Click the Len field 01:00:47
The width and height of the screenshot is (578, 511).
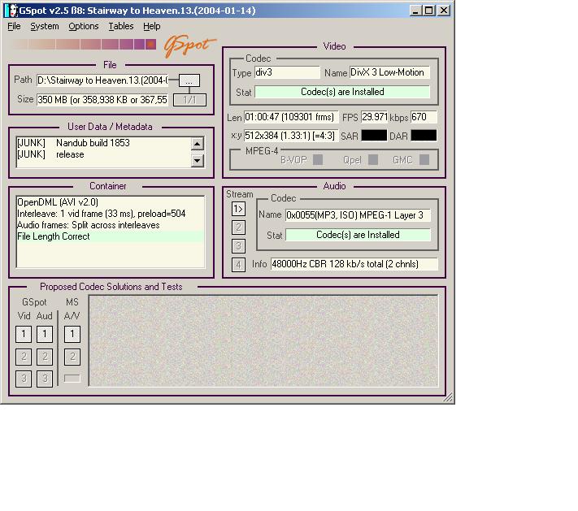point(291,117)
